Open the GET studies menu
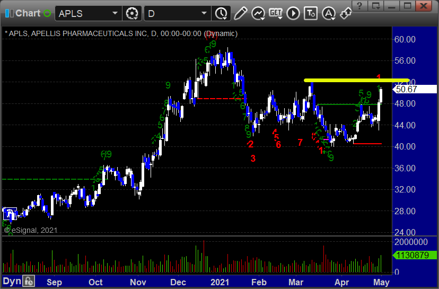 [276, 13]
